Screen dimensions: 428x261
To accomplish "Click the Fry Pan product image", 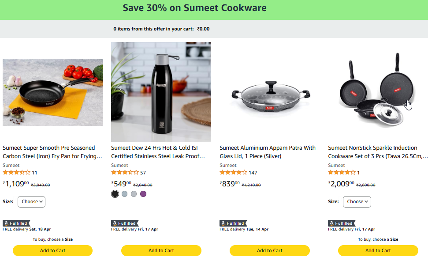I will pos(52,92).
